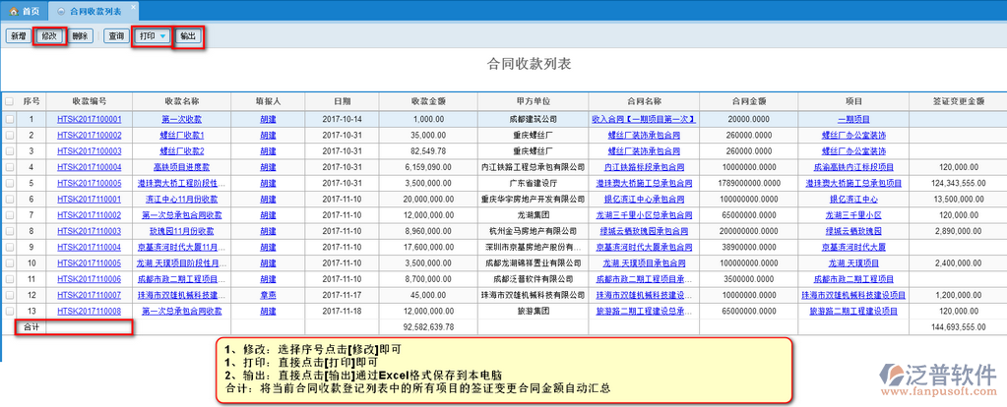
Task: Tick the checkbox for row 5
Action: pos(10,184)
